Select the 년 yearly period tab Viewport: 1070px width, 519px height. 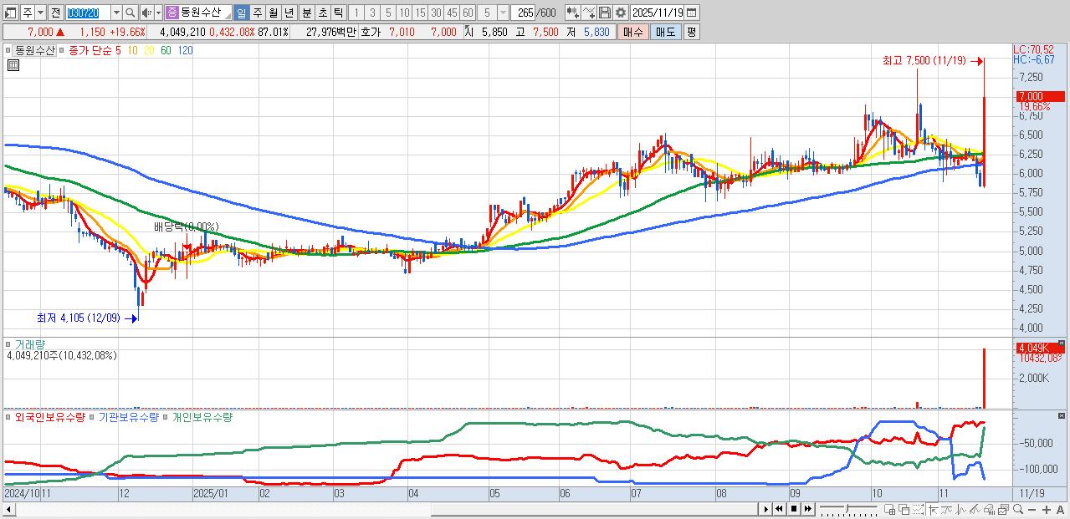click(289, 13)
